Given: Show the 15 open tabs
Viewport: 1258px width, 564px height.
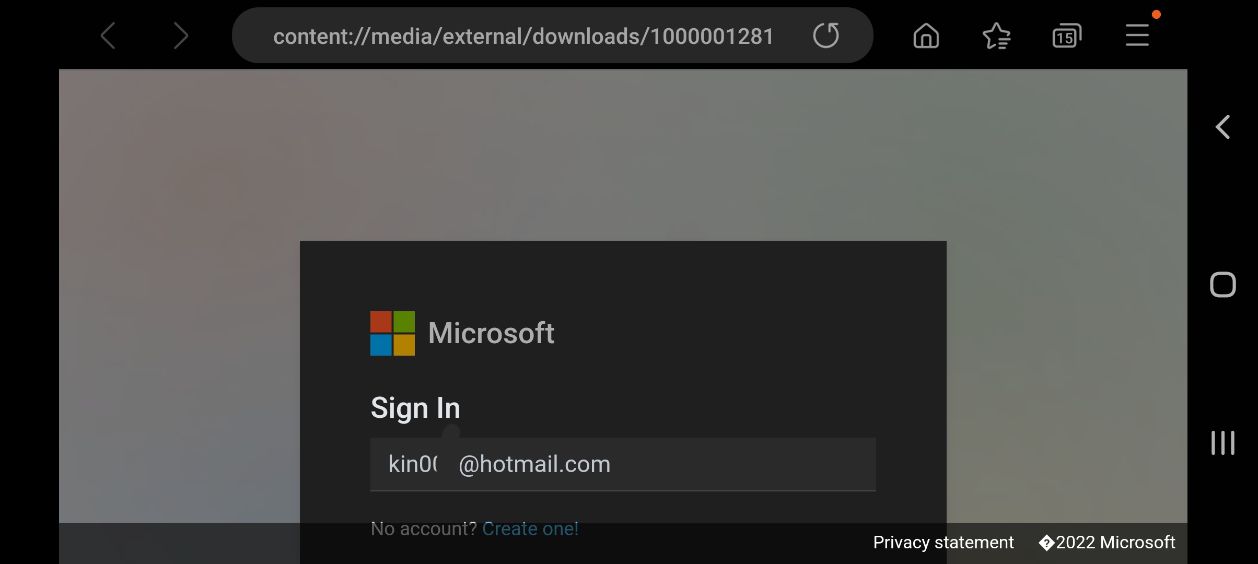Looking at the screenshot, I should pos(1067,36).
